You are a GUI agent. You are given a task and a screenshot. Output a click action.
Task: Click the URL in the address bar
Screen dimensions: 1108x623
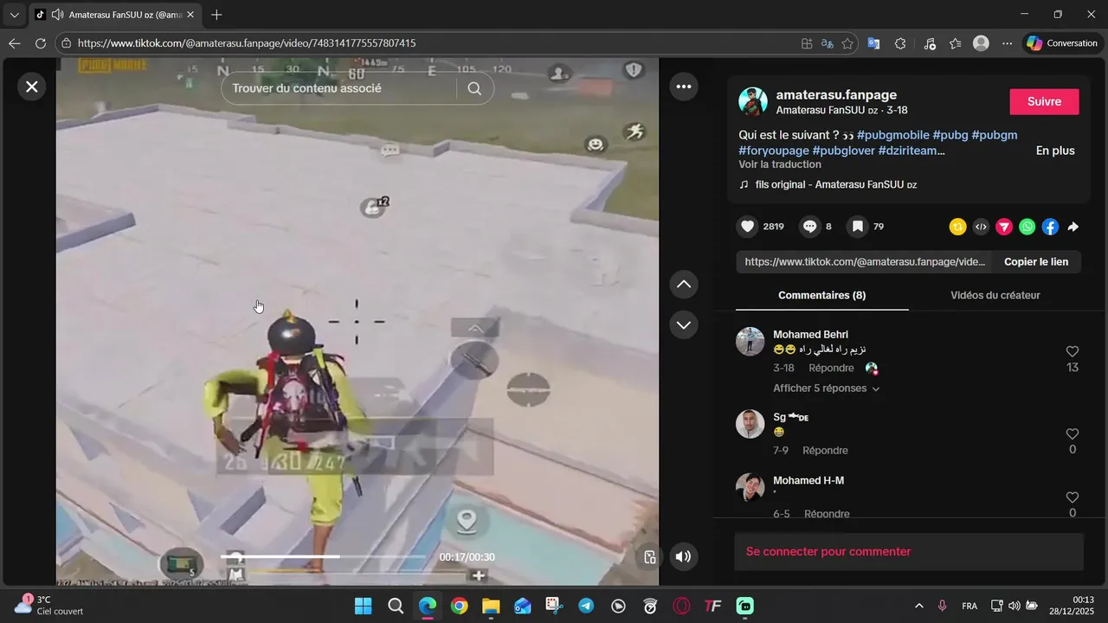point(247,43)
